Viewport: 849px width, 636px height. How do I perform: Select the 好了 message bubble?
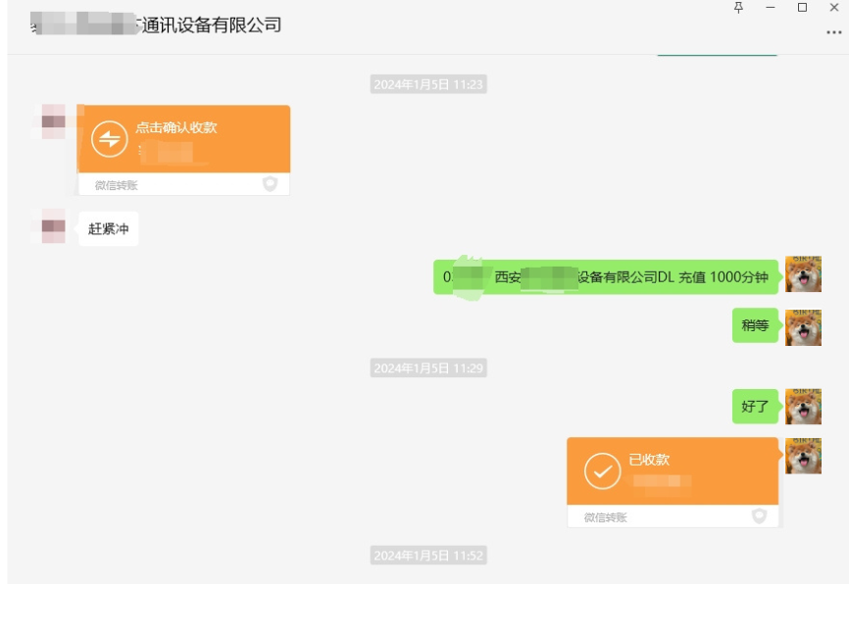tap(754, 406)
